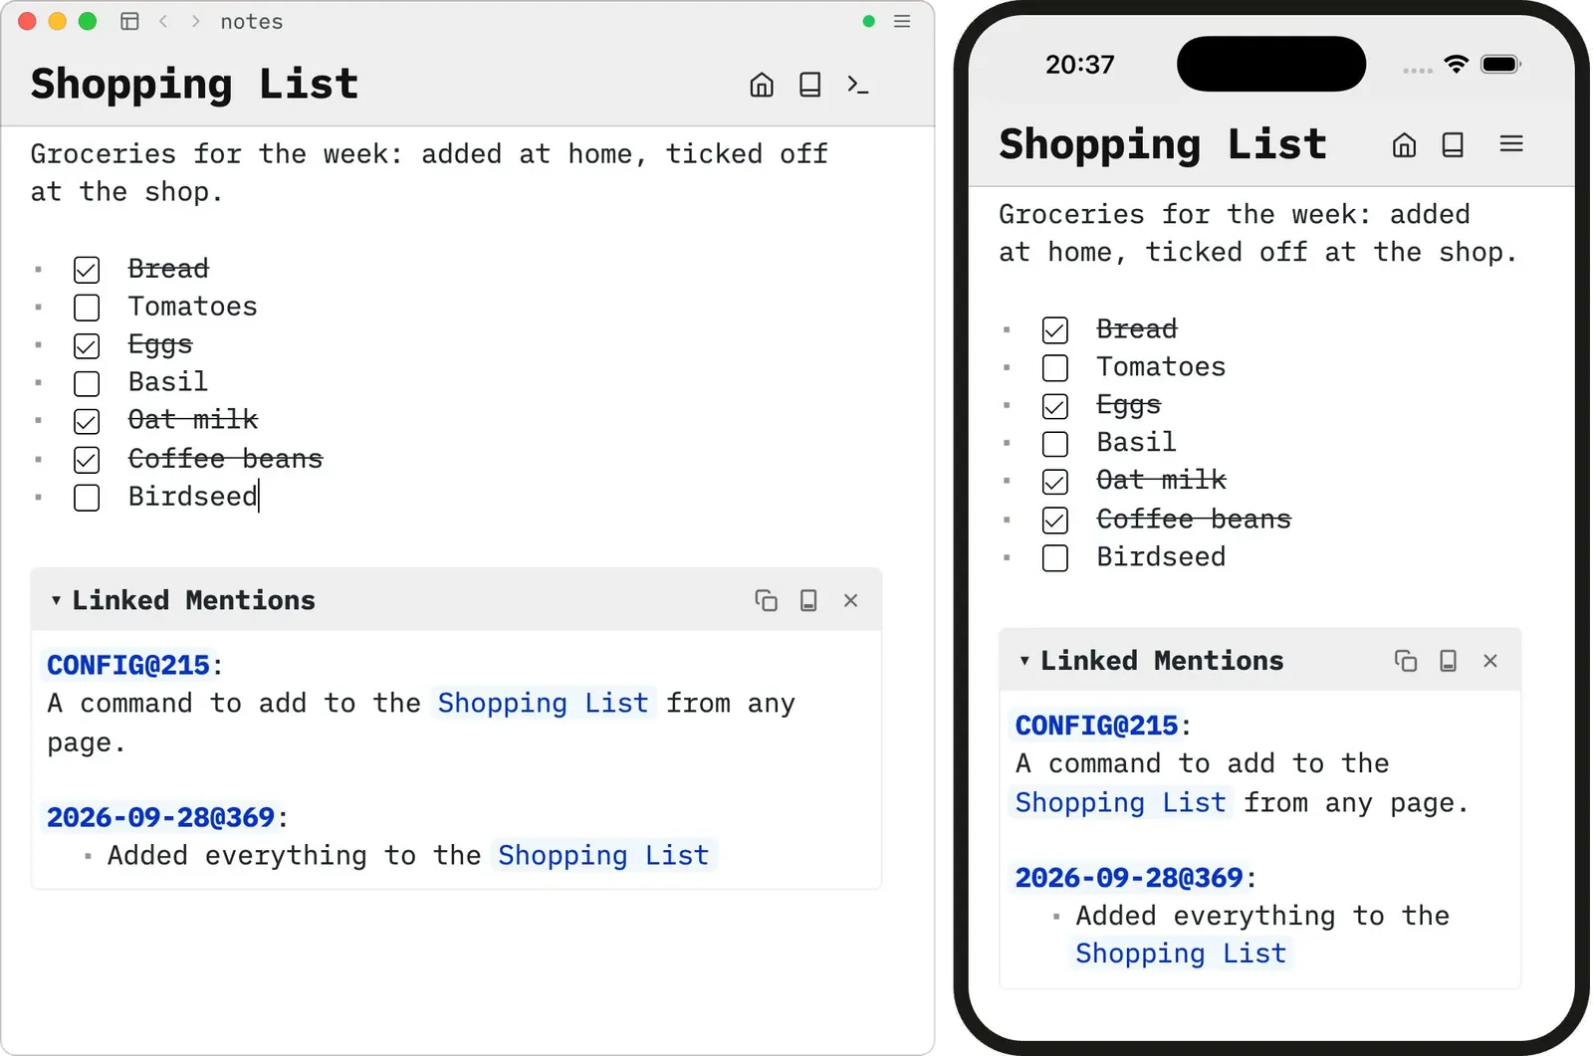Check Basil checkbox on phone
This screenshot has width=1593, height=1056.
1055,444
